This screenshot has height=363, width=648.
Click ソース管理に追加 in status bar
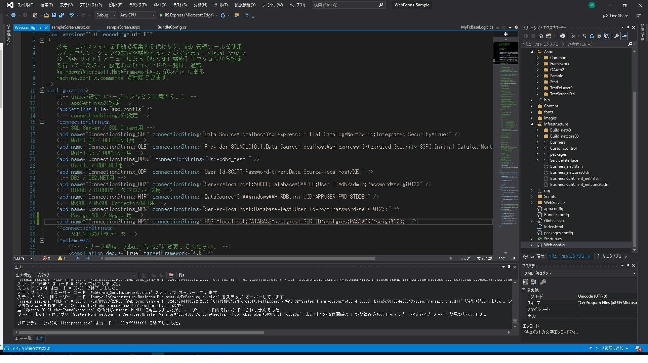609,348
